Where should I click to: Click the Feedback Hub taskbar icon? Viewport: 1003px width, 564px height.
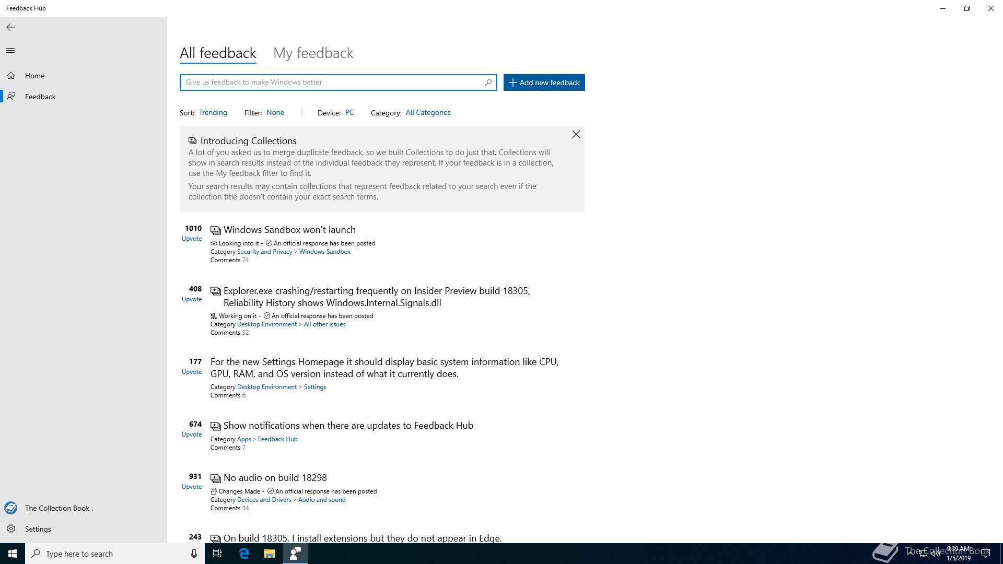(x=295, y=554)
